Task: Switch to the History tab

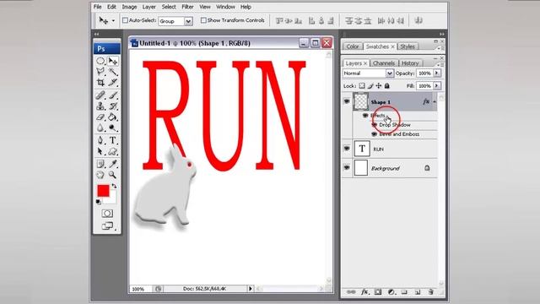Action: click(410, 63)
